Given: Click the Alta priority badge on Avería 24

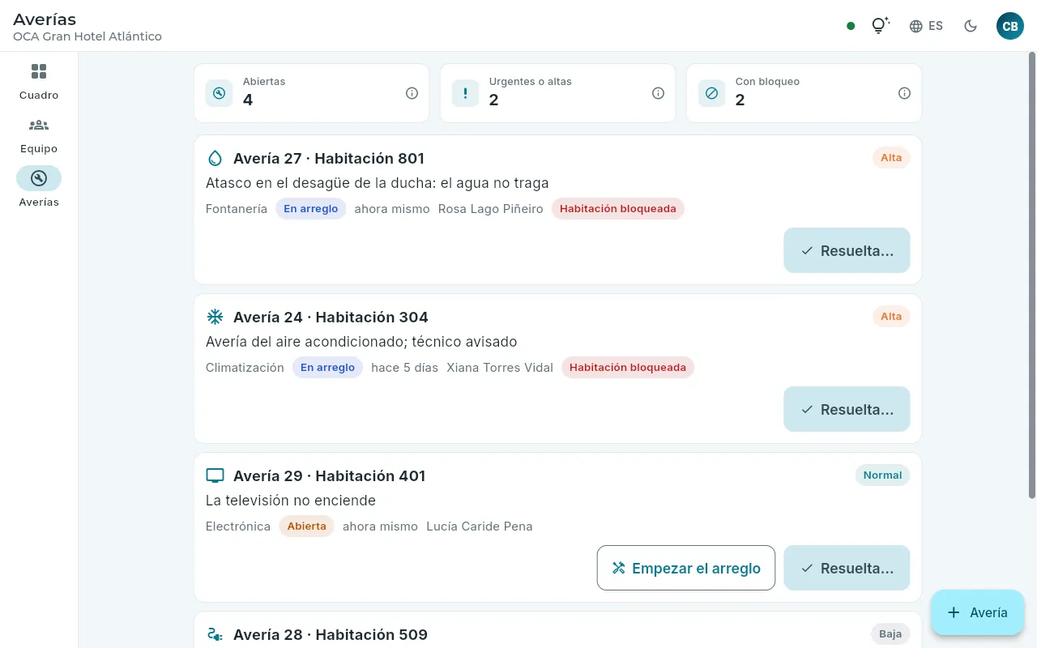Looking at the screenshot, I should click(891, 317).
